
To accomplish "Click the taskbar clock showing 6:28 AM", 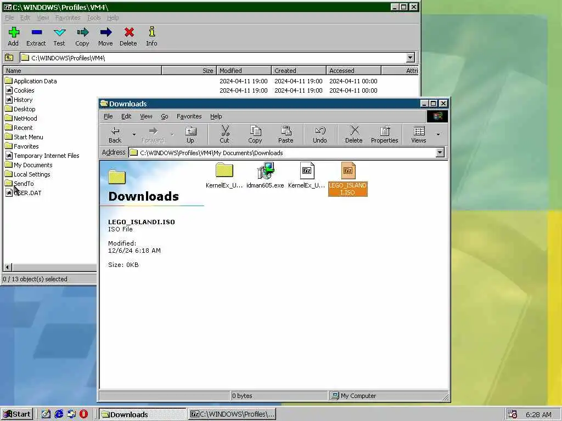I will [538, 414].
